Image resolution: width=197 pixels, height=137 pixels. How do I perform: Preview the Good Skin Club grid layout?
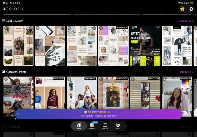pyautogui.click(x=38, y=28)
